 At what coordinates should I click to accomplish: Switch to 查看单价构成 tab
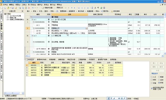point(41,59)
